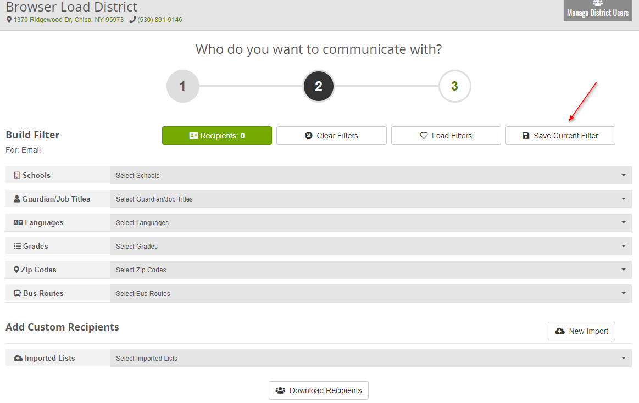Open the Select Schools dropdown
Image resolution: width=639 pixels, height=403 pixels.
click(371, 176)
